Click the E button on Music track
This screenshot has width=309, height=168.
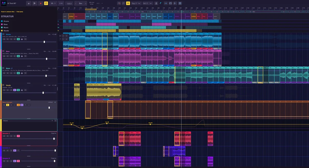pos(15,73)
